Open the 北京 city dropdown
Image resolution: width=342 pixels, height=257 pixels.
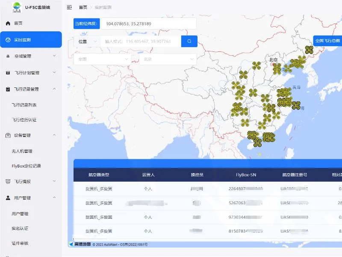pyautogui.click(x=168, y=59)
